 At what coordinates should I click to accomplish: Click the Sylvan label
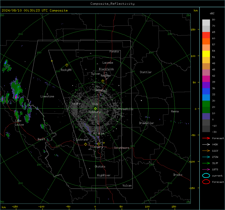[95, 74]
